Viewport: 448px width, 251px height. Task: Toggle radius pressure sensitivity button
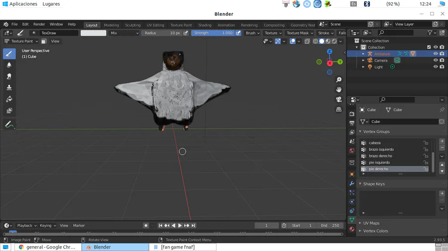click(186, 33)
